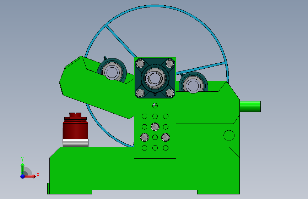The width and height of the screenshot is (308, 199).
Task: Select the right-side blue spoke of the wheel
Action: 201,68
